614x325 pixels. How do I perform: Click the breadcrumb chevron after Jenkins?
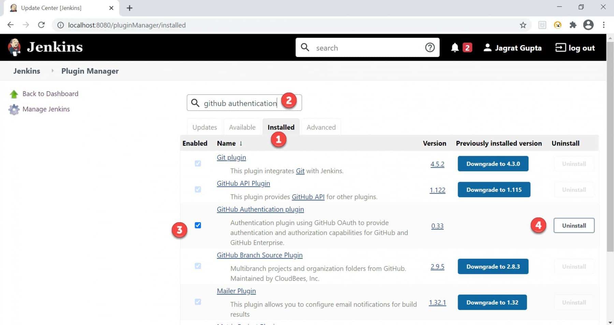(x=52, y=71)
